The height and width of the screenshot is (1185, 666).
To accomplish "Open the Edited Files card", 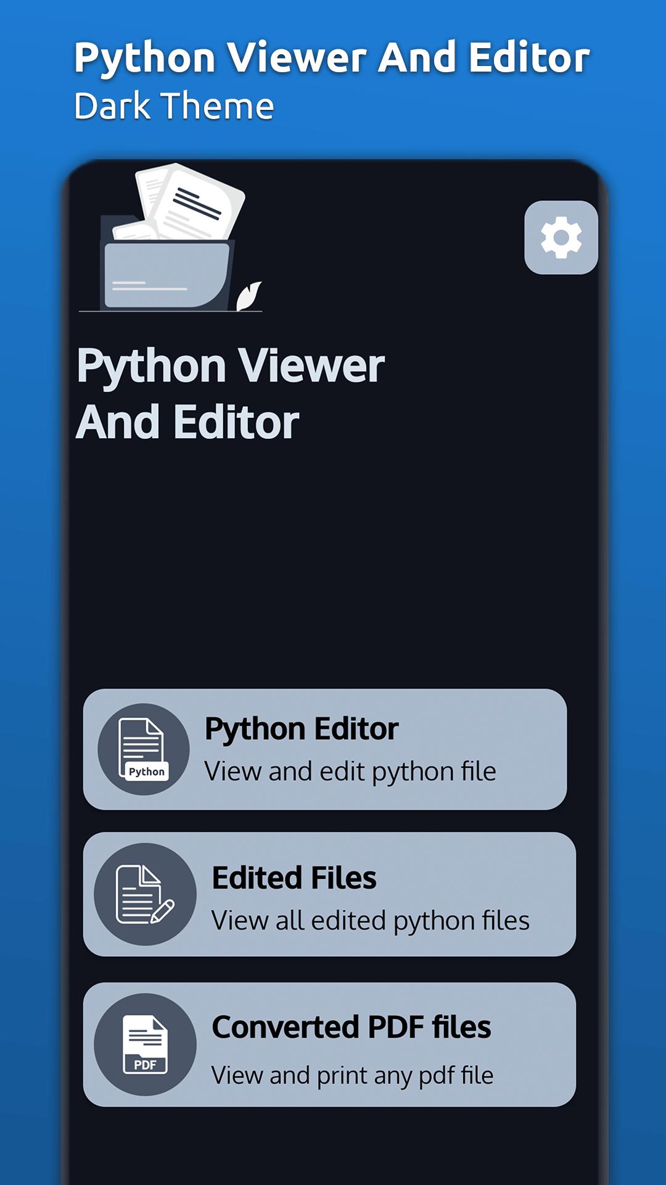I will click(329, 894).
